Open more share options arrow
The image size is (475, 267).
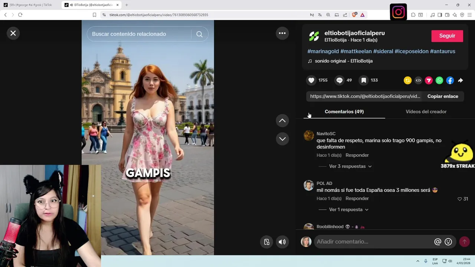point(461,80)
